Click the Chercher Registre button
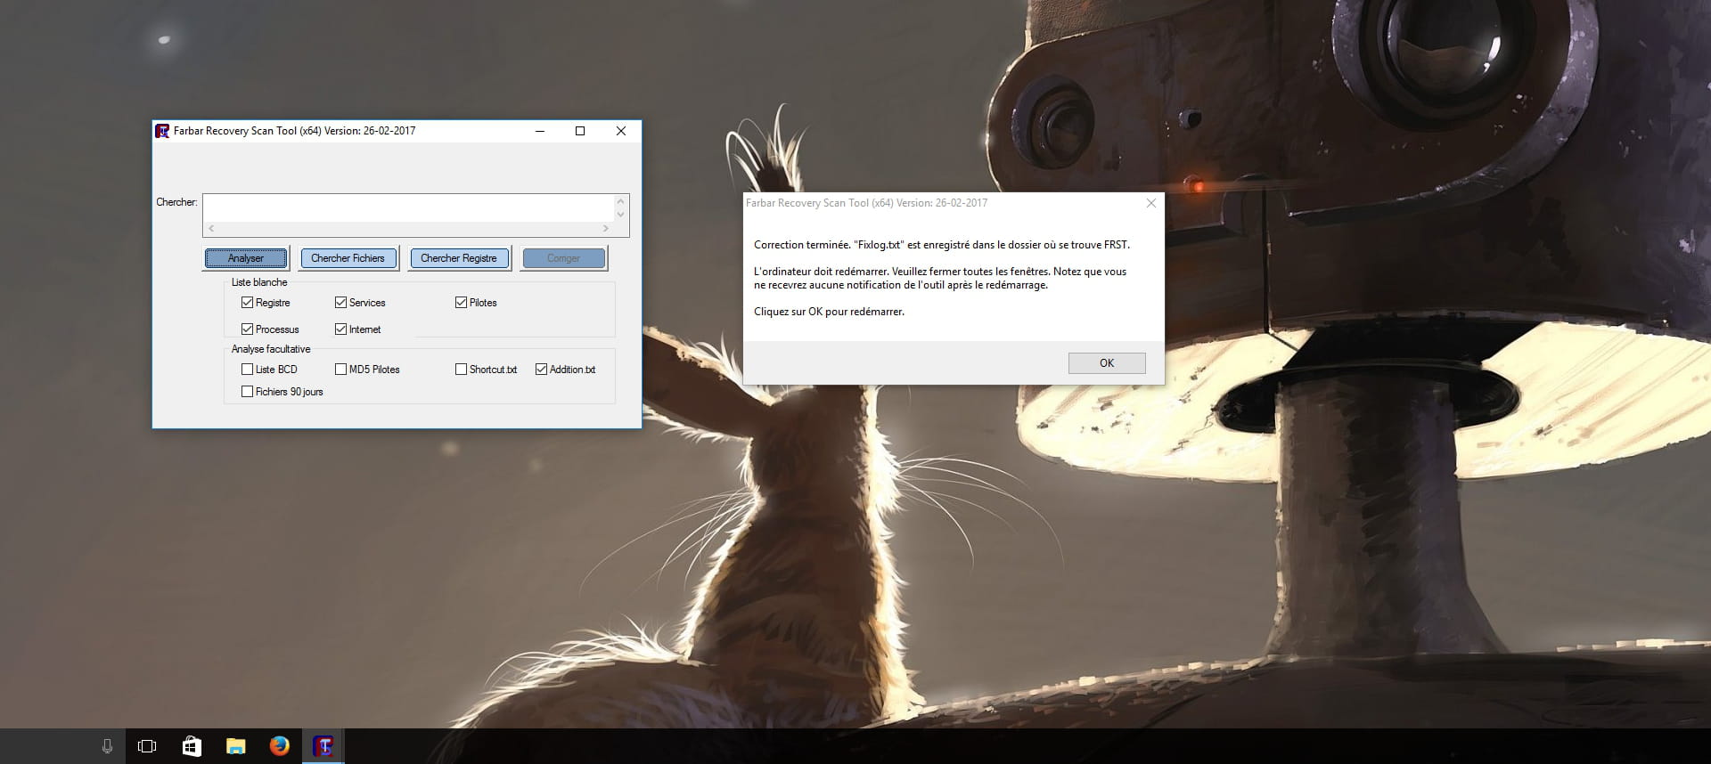1711x764 pixels. (x=458, y=258)
